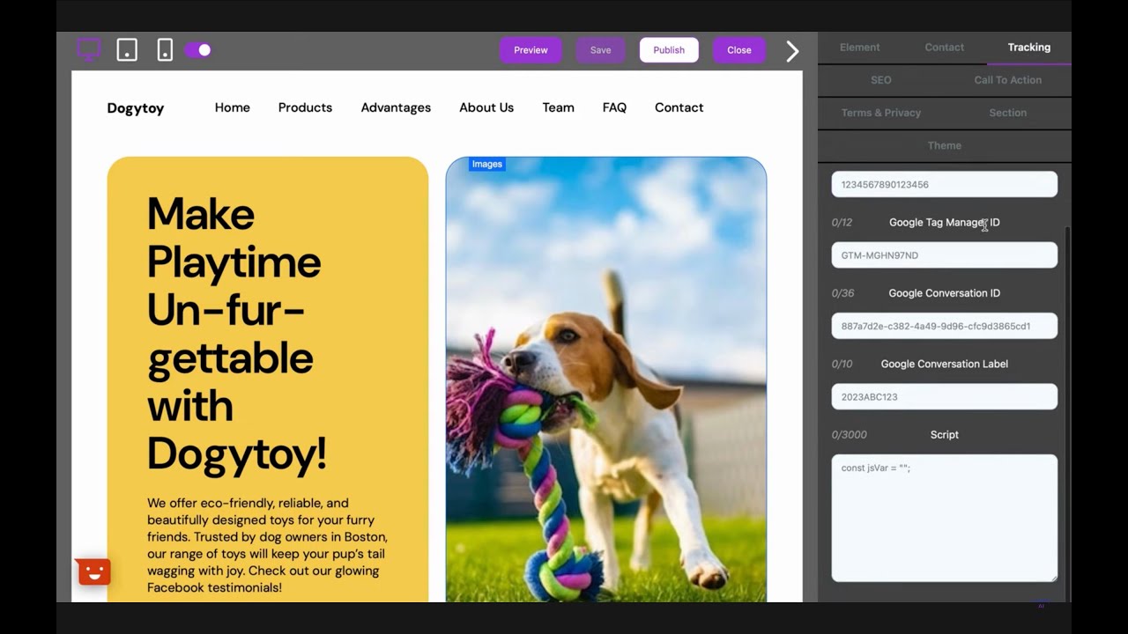This screenshot has width=1128, height=634.
Task: Click the Preview button
Action: pos(531,50)
